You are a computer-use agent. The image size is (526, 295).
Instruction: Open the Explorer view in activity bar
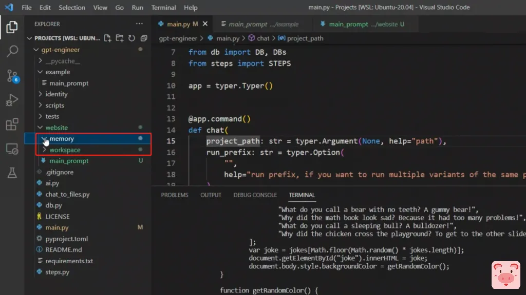pyautogui.click(x=12, y=27)
